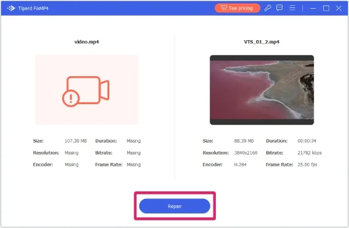Click the Tipard FixMP4 title text
349x228 pixels.
(33, 9)
